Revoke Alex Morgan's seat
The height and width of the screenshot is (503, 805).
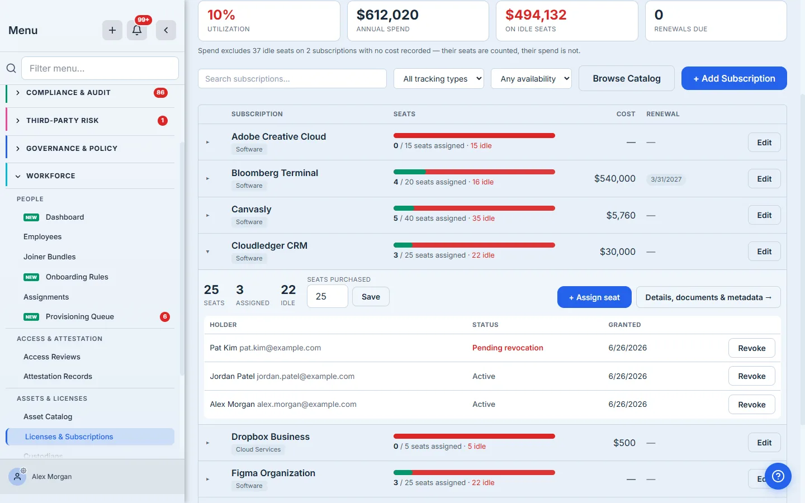pos(752,405)
